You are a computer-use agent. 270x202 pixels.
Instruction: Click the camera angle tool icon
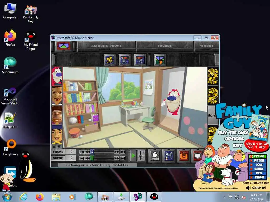[109, 60]
